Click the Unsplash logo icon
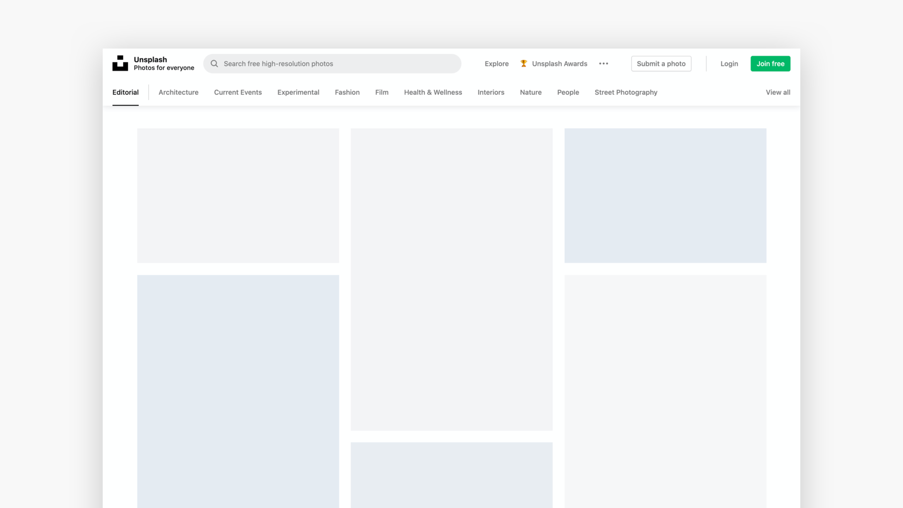Viewport: 903px width, 508px height. (120, 63)
